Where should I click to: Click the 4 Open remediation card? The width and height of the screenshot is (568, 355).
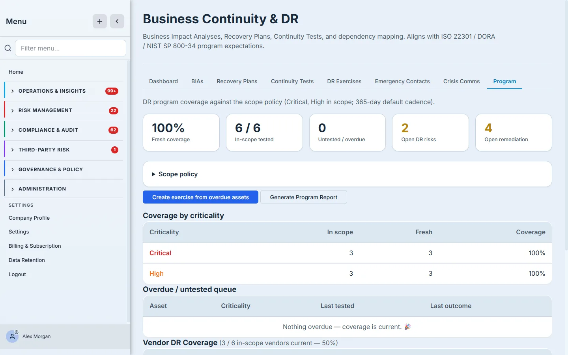pyautogui.click(x=514, y=133)
